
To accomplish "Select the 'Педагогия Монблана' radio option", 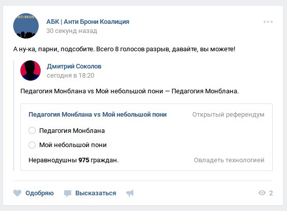I will [32, 130].
